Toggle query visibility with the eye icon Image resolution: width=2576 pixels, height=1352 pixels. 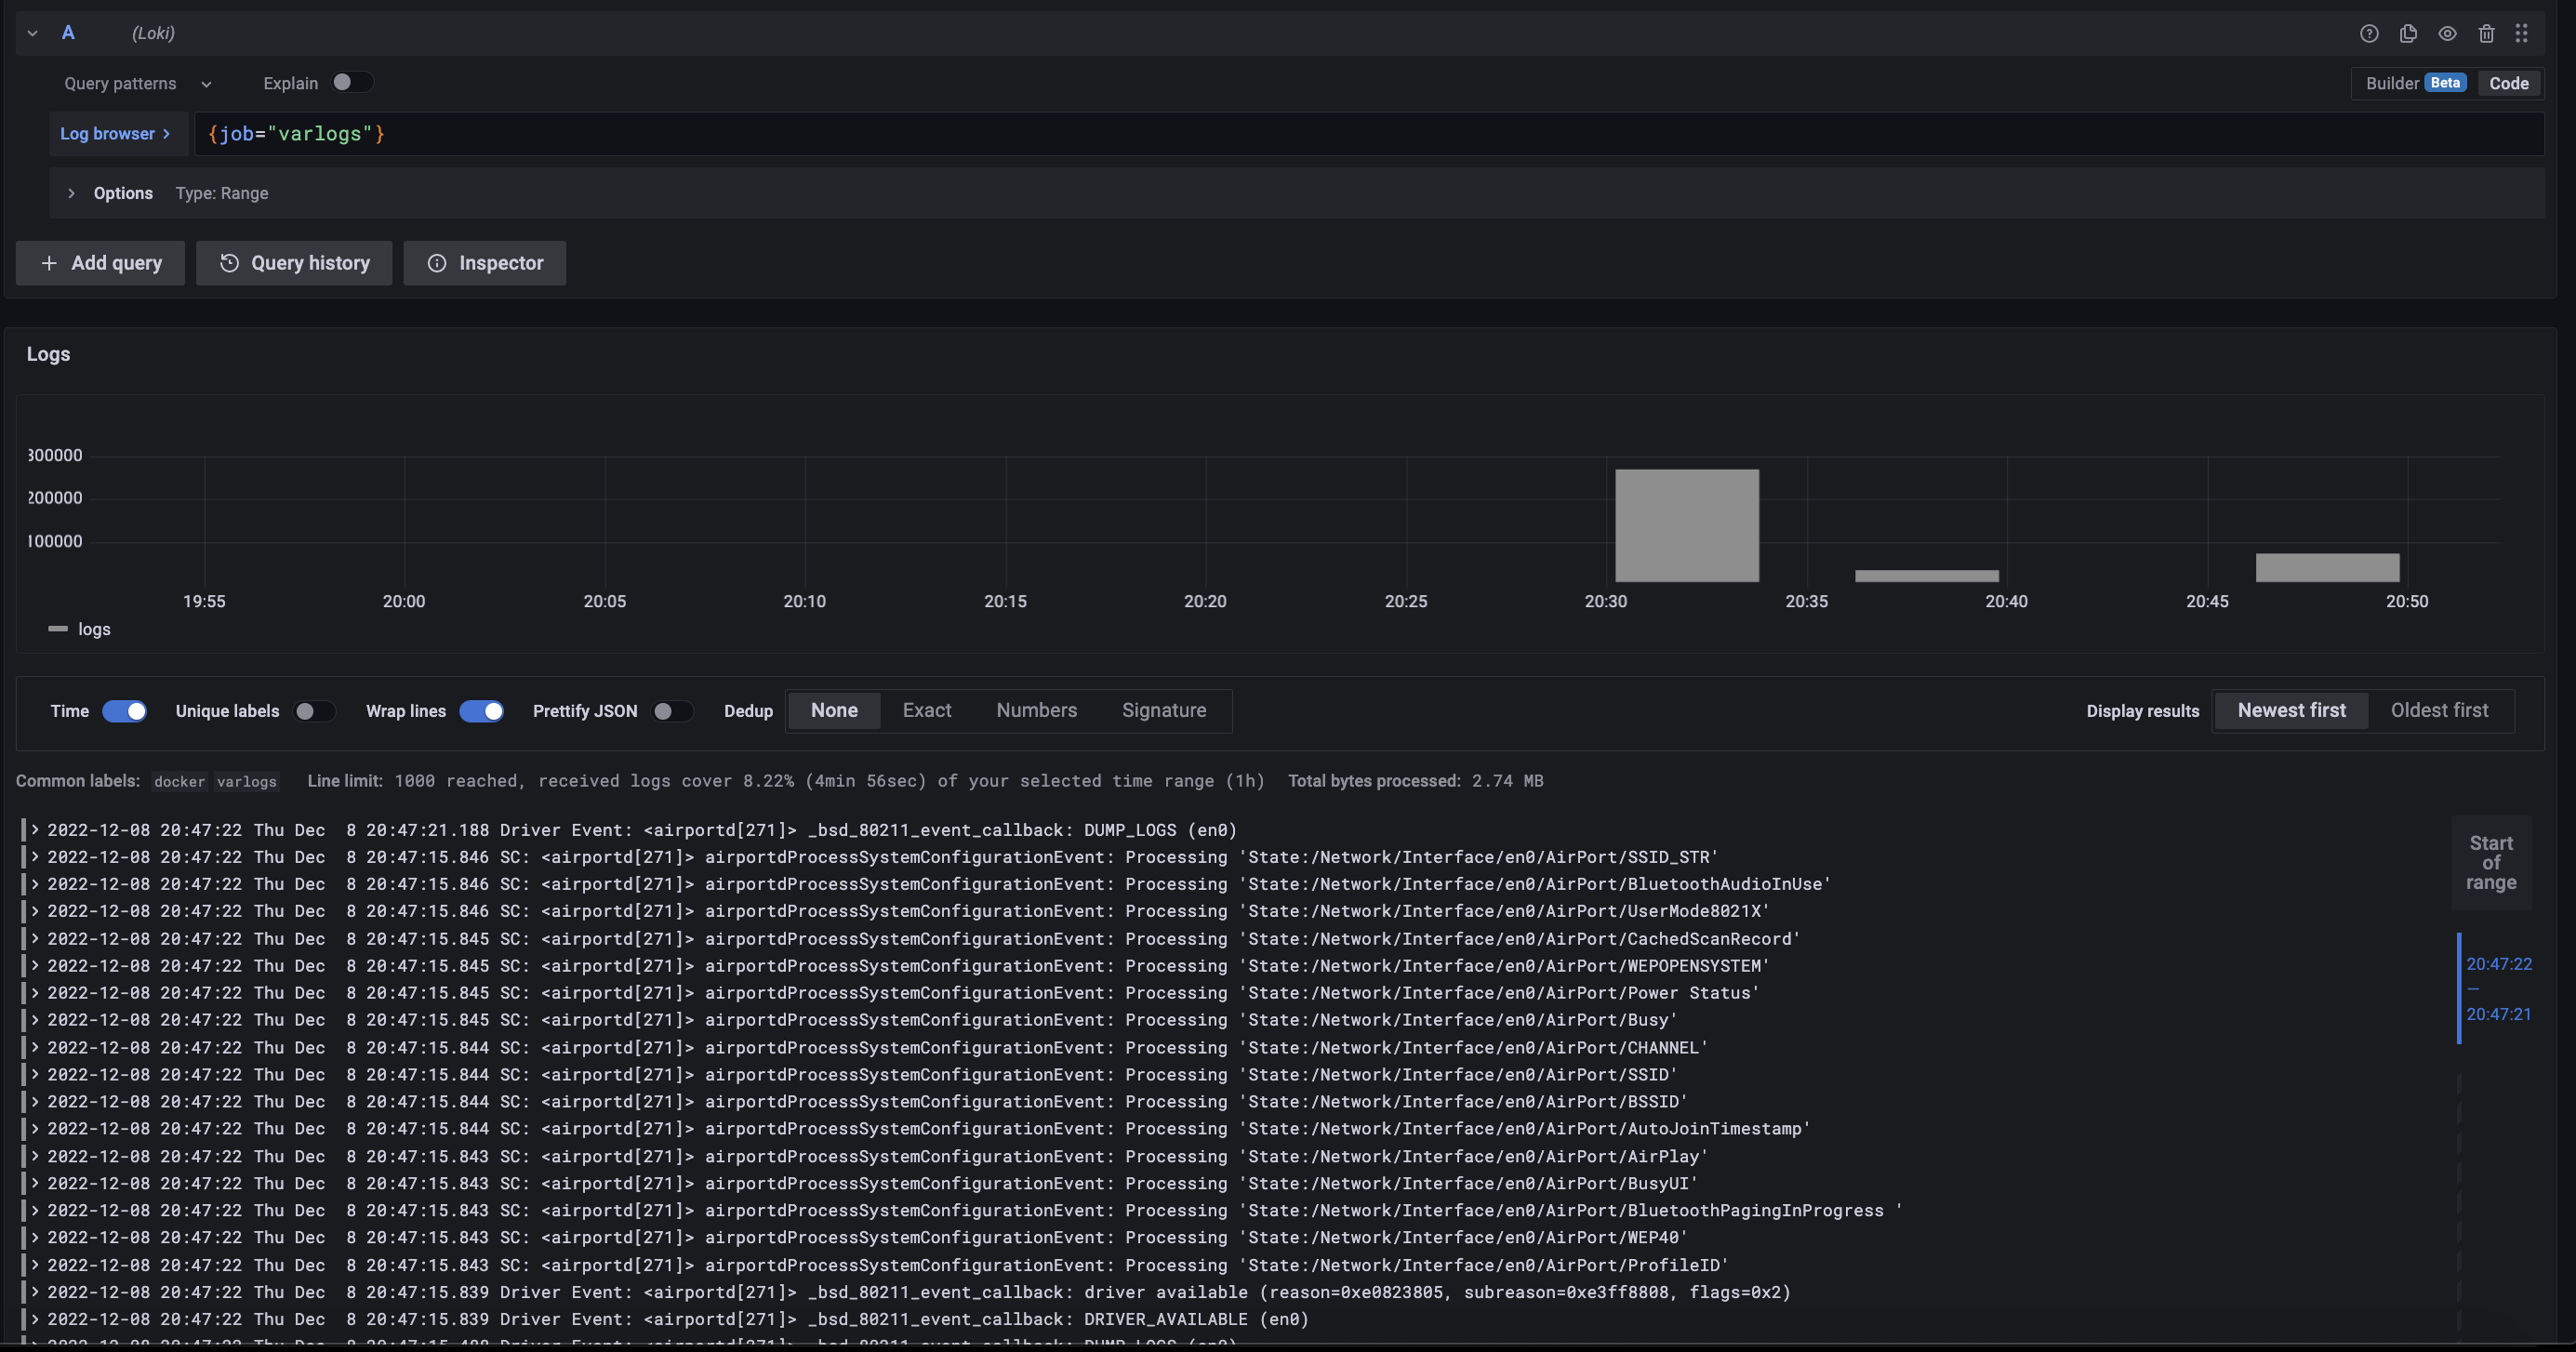pyautogui.click(x=2447, y=33)
